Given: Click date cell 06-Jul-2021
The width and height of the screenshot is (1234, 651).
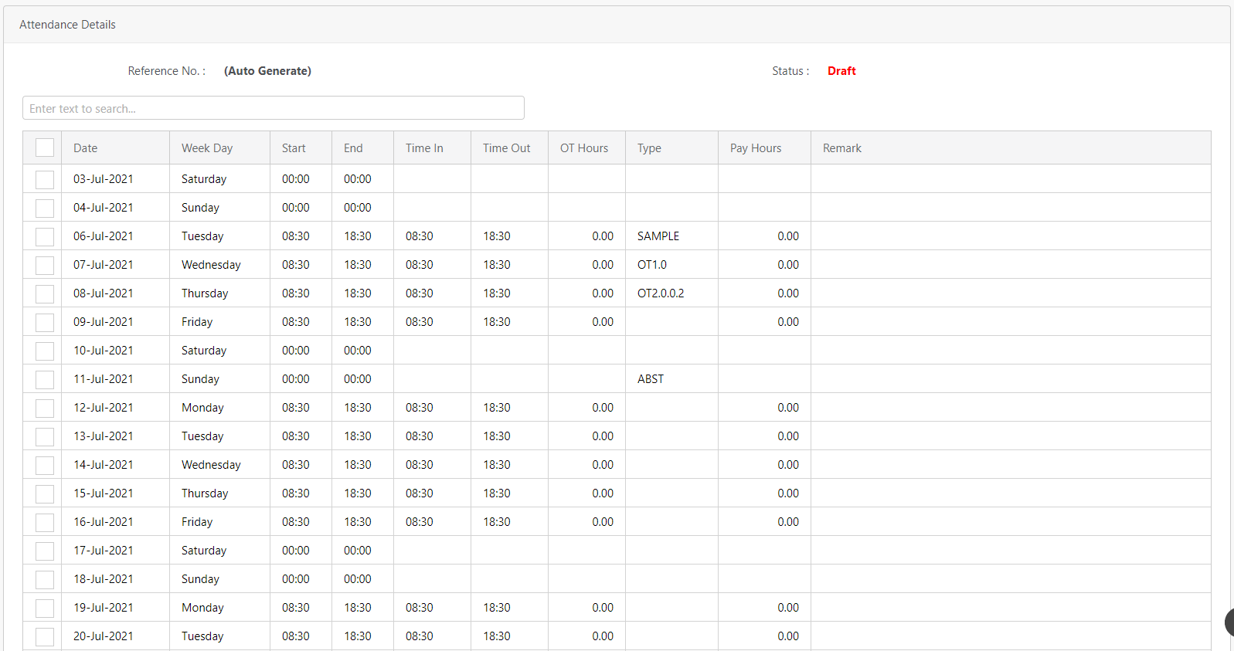Looking at the screenshot, I should point(115,236).
